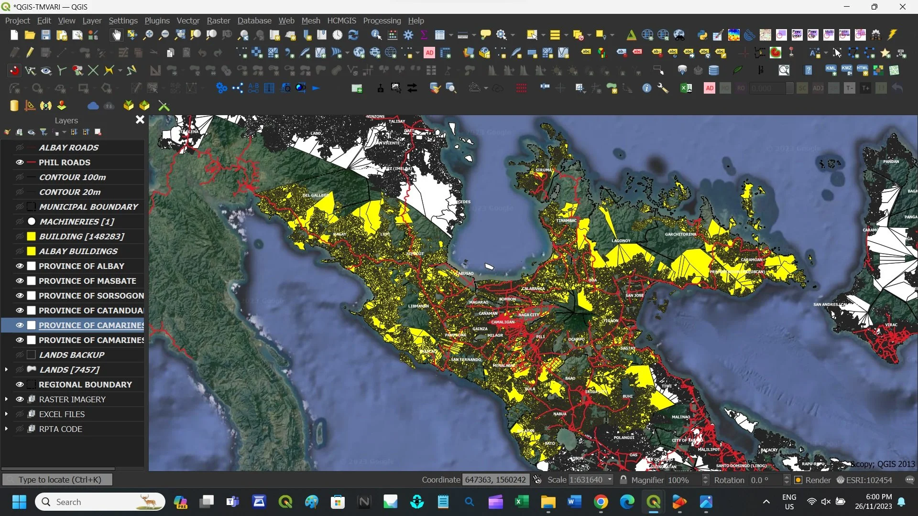Activate the Zoom In tool
Viewport: 918px width, 516px height.
[149, 34]
